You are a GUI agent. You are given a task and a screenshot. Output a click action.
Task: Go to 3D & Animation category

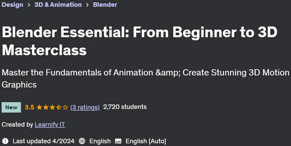tap(58, 4)
